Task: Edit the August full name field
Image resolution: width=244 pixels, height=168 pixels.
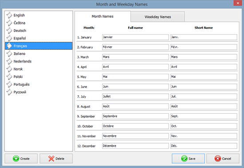Action: (135, 106)
